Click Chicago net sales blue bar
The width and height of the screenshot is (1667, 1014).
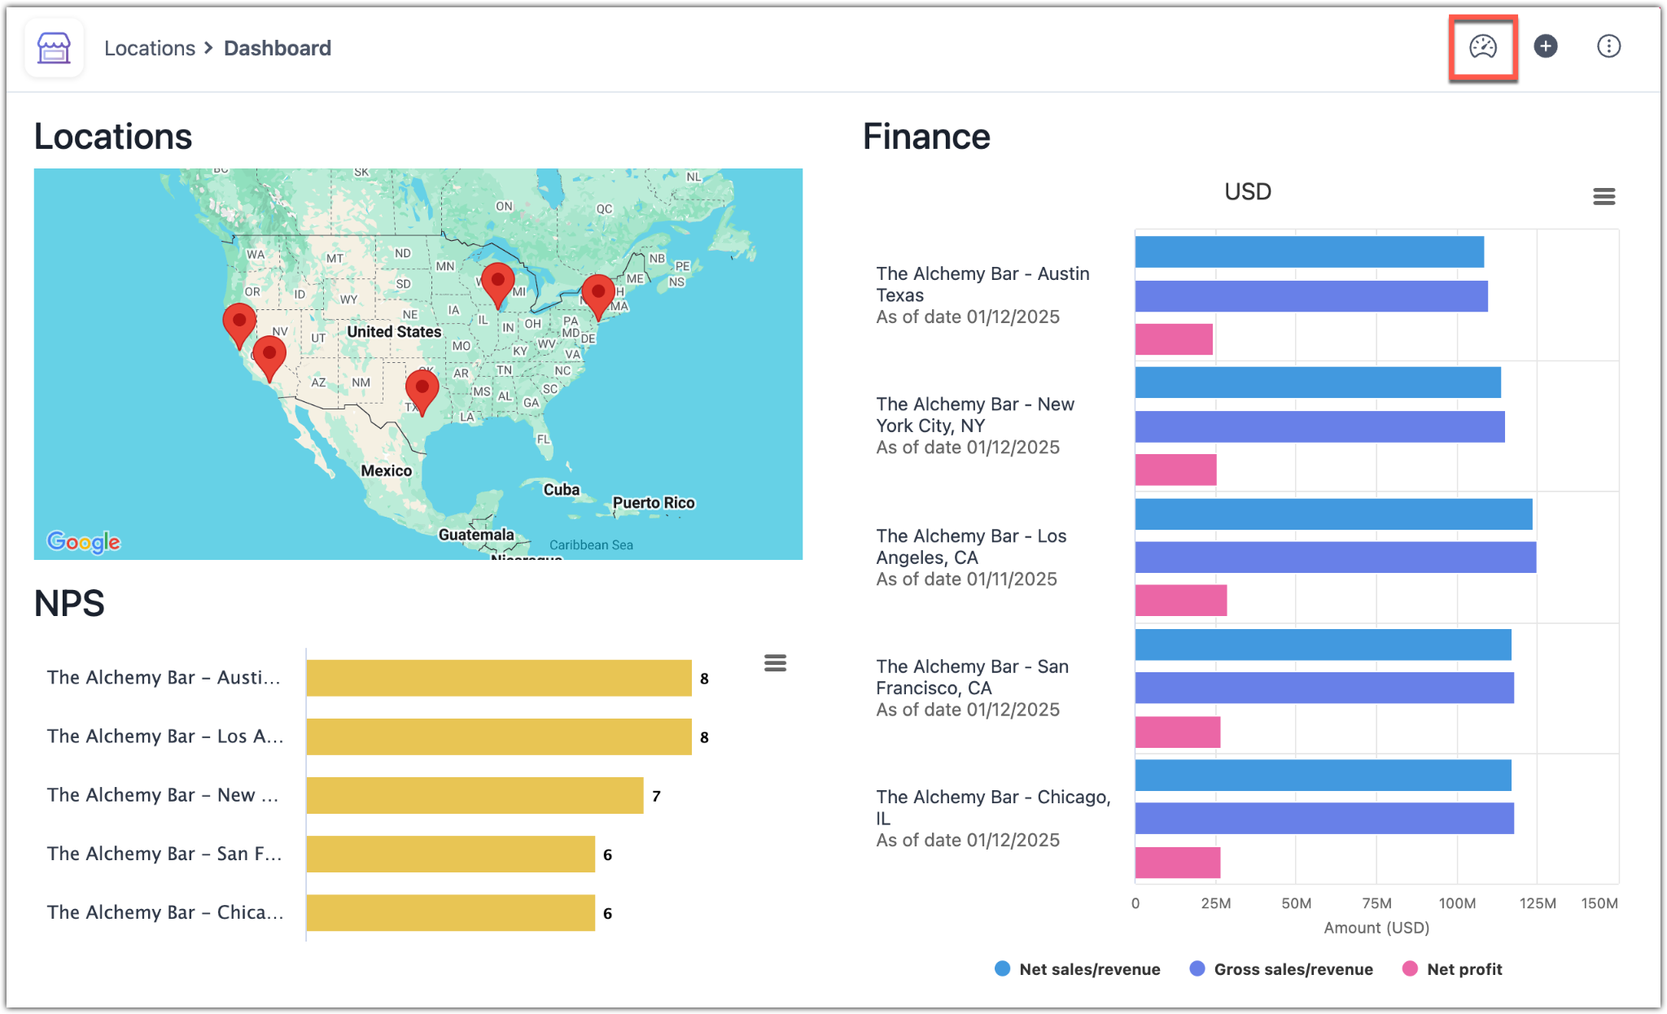(x=1323, y=776)
